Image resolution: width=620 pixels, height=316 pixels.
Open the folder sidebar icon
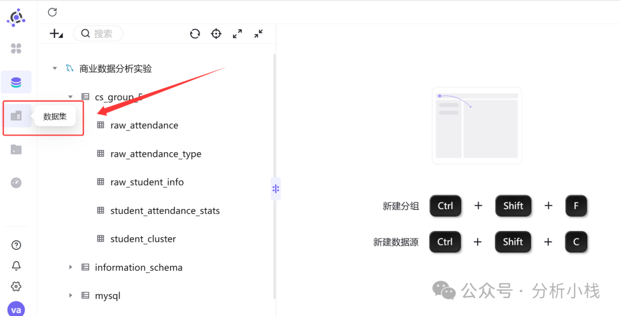(x=16, y=149)
